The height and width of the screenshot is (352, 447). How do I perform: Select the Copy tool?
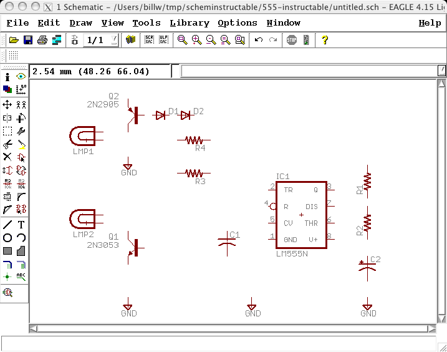(x=21, y=105)
